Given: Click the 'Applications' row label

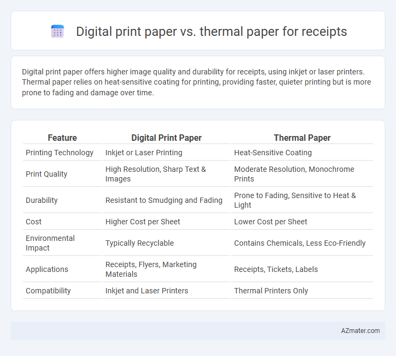Looking at the screenshot, I should (47, 269).
